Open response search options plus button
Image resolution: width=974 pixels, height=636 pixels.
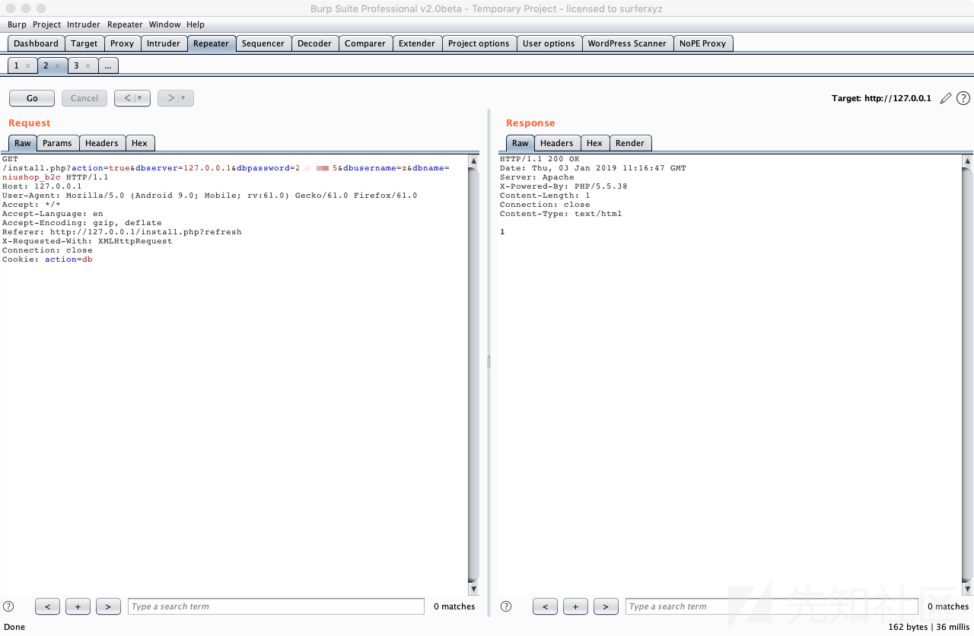575,606
